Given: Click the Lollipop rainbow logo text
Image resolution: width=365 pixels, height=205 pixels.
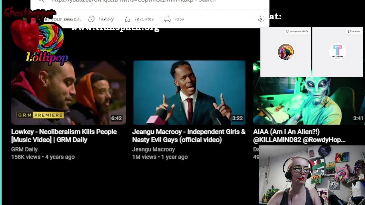Looking at the screenshot, I should coord(47,58).
